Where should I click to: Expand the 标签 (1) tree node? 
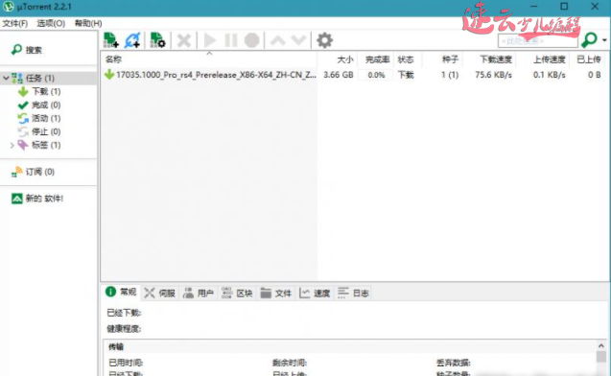pyautogui.click(x=12, y=146)
